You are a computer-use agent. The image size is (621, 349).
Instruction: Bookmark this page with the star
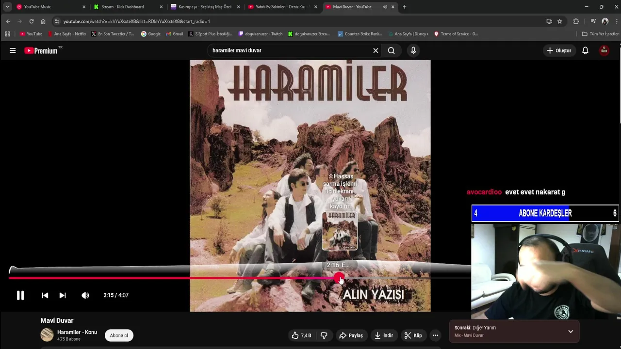click(x=559, y=21)
